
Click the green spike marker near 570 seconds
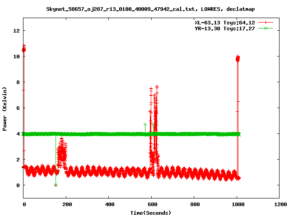[x=145, y=124]
